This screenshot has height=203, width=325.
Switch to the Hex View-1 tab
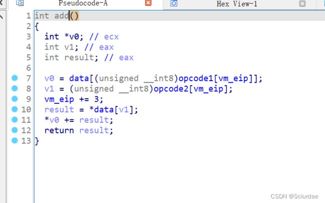[x=236, y=4]
